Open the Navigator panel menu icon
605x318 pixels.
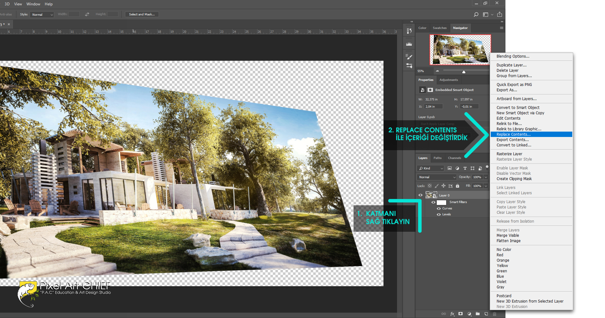(x=501, y=28)
